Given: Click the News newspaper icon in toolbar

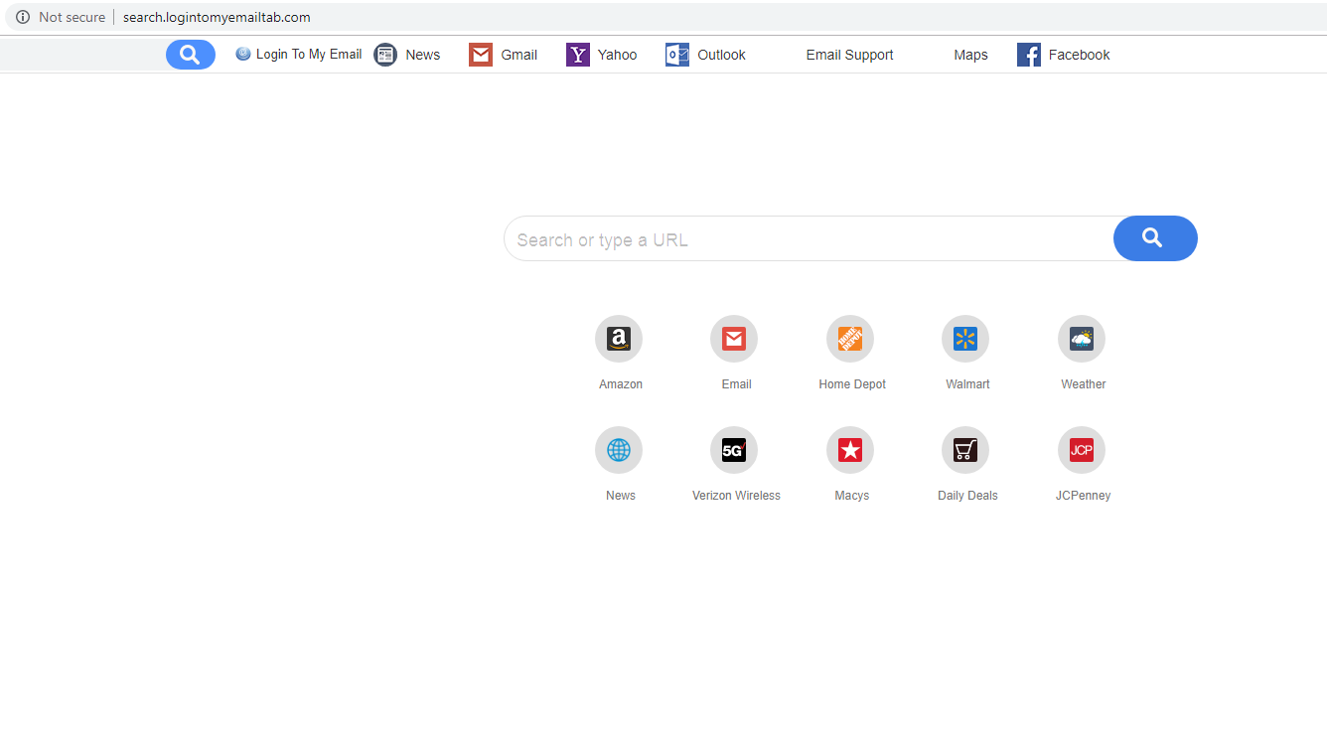Looking at the screenshot, I should coord(385,55).
